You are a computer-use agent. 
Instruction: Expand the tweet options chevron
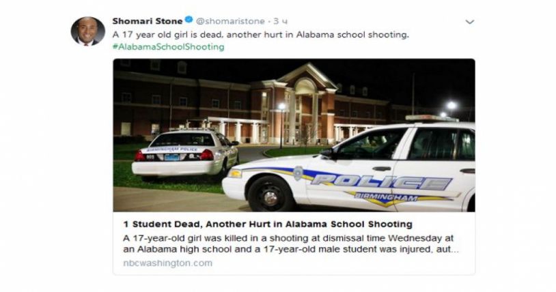tap(469, 22)
